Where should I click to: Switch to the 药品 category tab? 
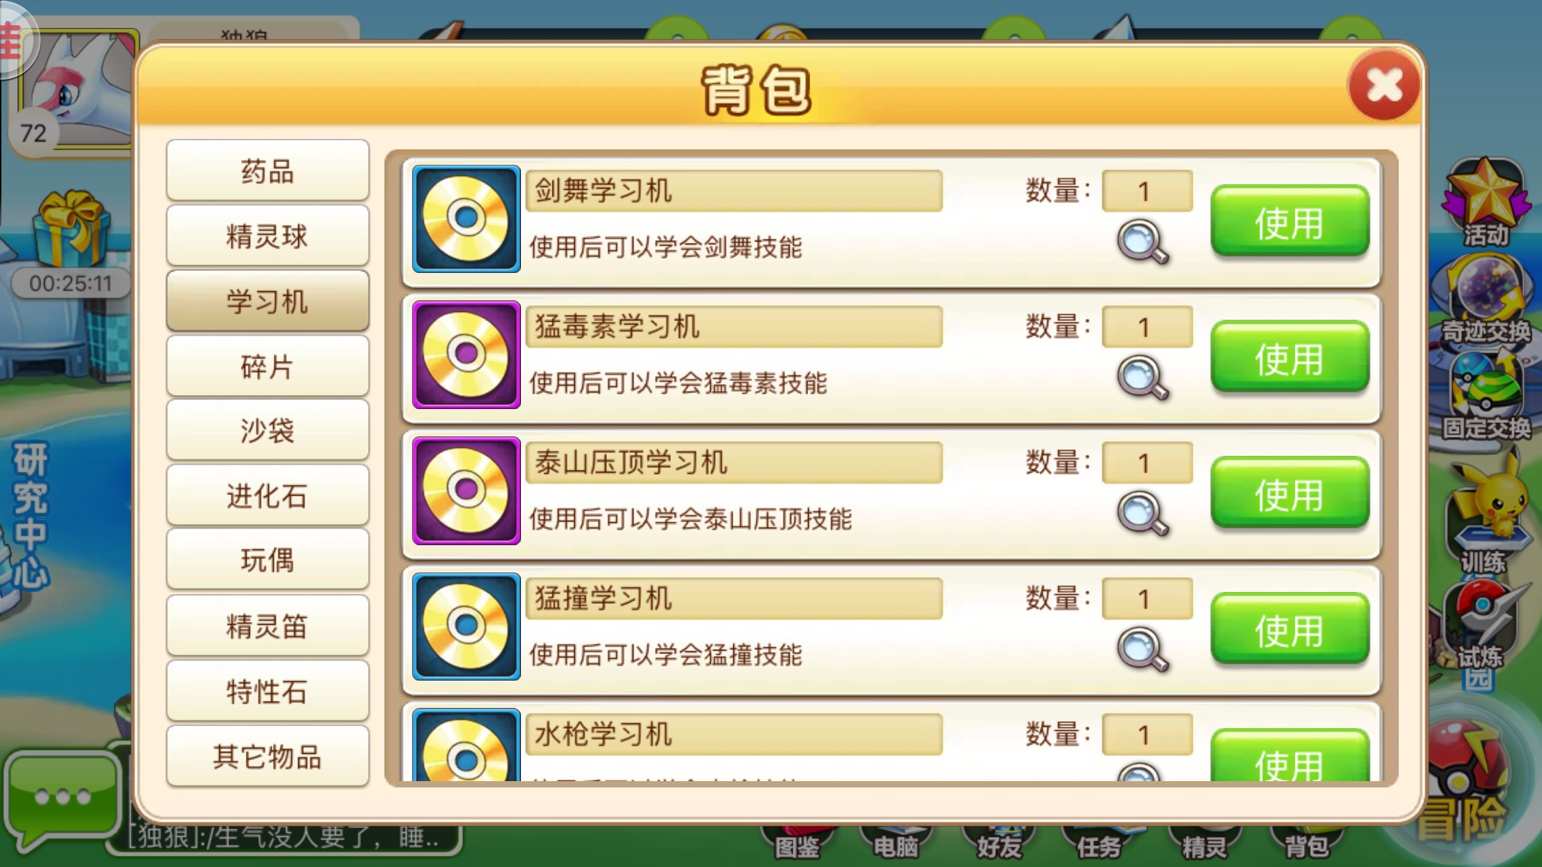point(267,170)
